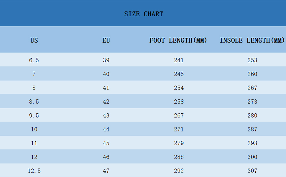Click EU size 43 cell

coord(106,116)
